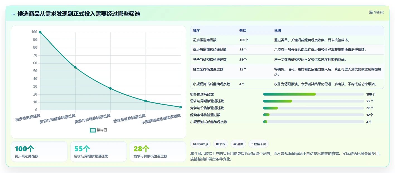Viewport: 395px width, 173px height.
Task: Click the x-axis label 经营条件核验通过数
Action: 130,118
